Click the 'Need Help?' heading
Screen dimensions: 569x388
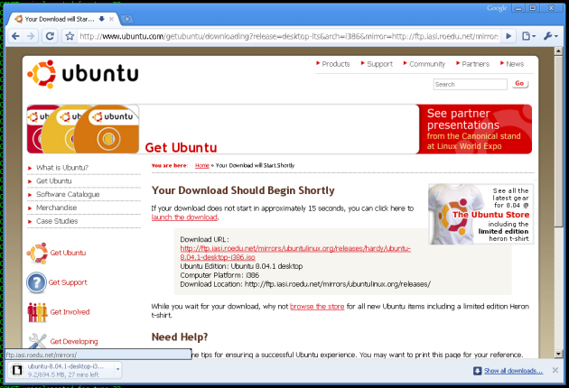pyautogui.click(x=180, y=337)
